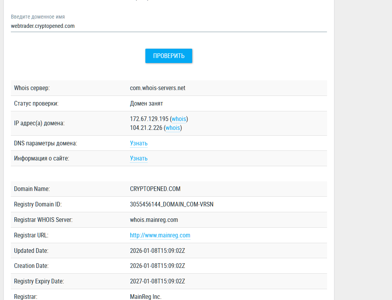Click the whois.mainreg.com server value

tap(154, 220)
